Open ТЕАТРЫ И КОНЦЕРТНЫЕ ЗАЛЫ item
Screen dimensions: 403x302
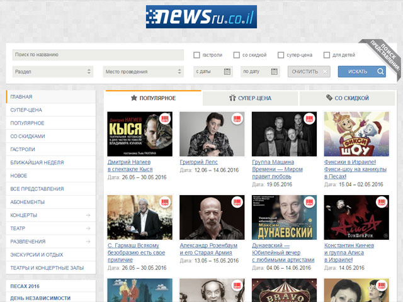51,268
